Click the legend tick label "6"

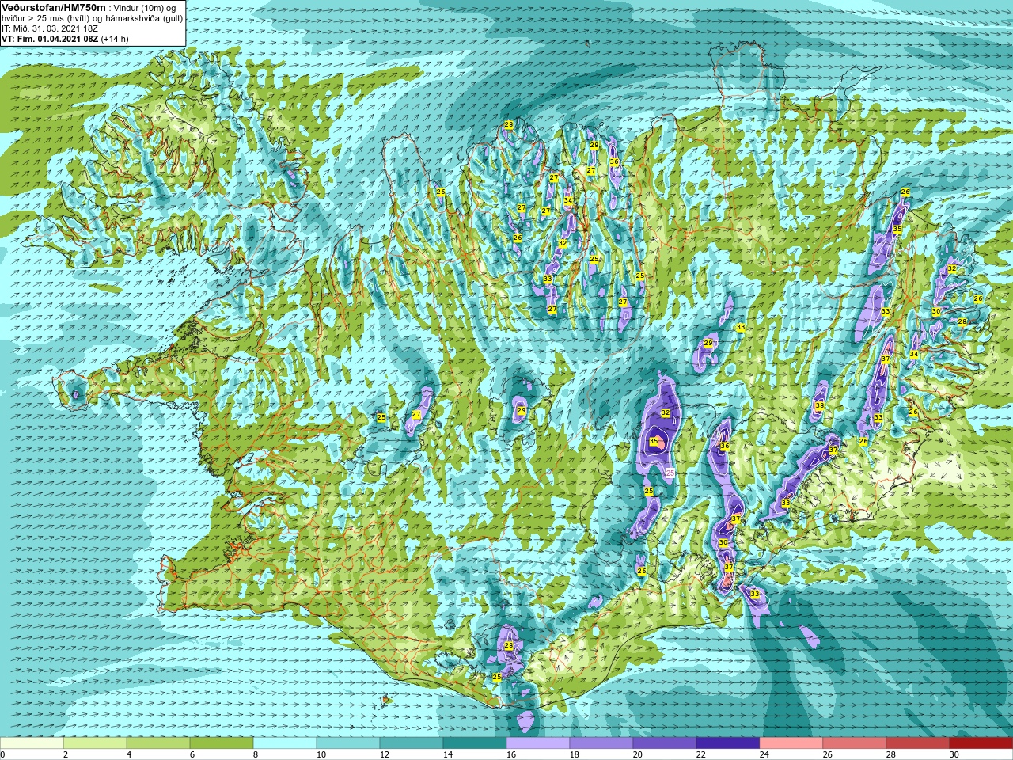(192, 755)
